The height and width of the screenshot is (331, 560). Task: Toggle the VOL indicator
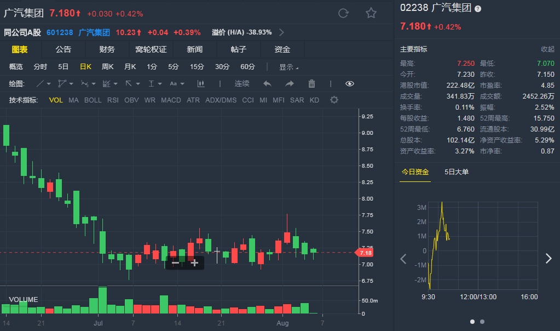coord(56,100)
